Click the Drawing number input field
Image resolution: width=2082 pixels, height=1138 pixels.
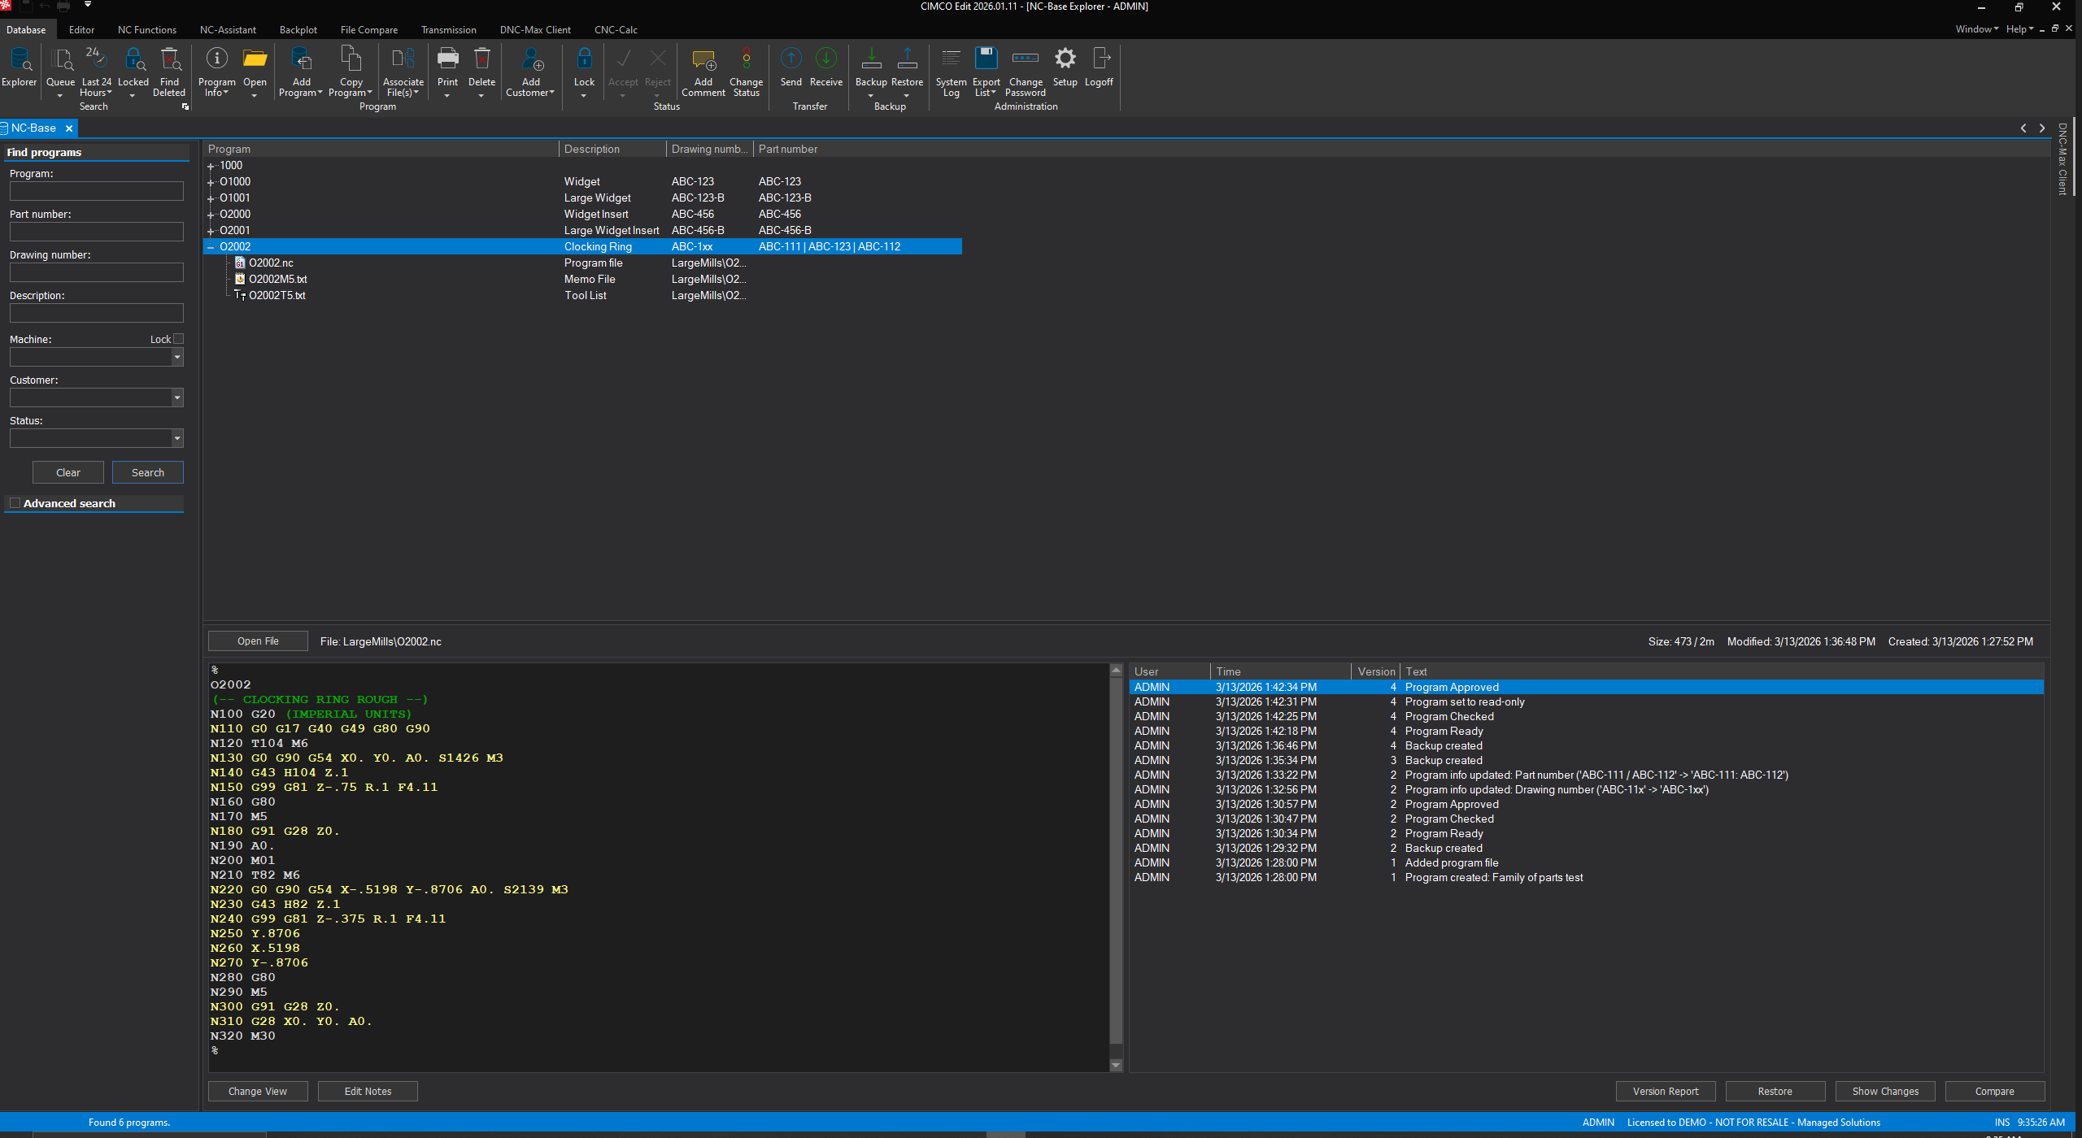[x=97, y=272]
